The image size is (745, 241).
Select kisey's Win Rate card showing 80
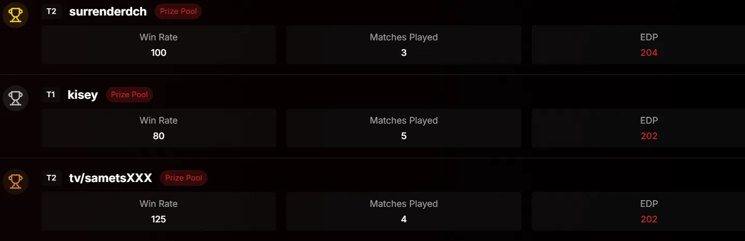(159, 128)
